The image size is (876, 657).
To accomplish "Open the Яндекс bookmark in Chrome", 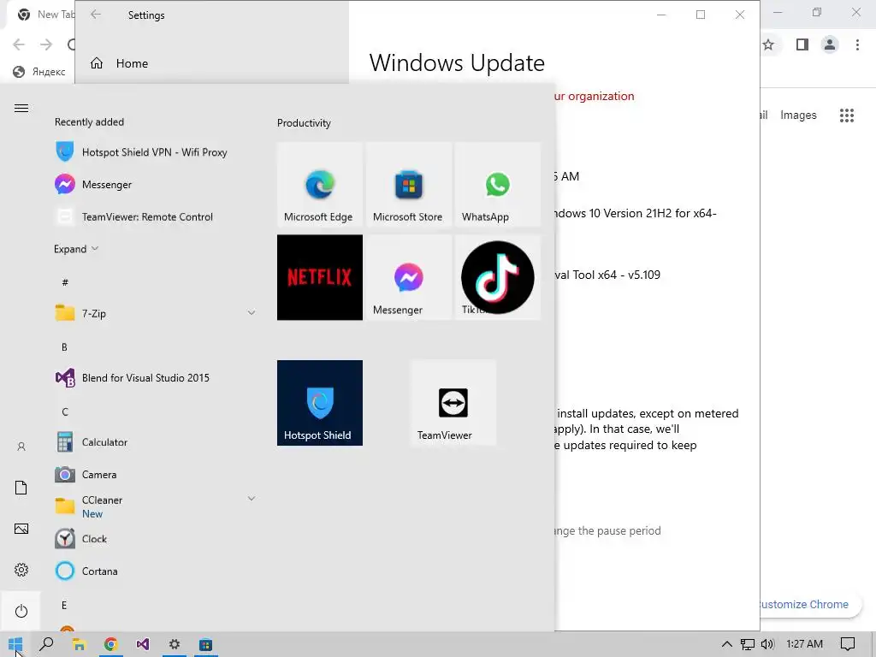I will coord(39,72).
